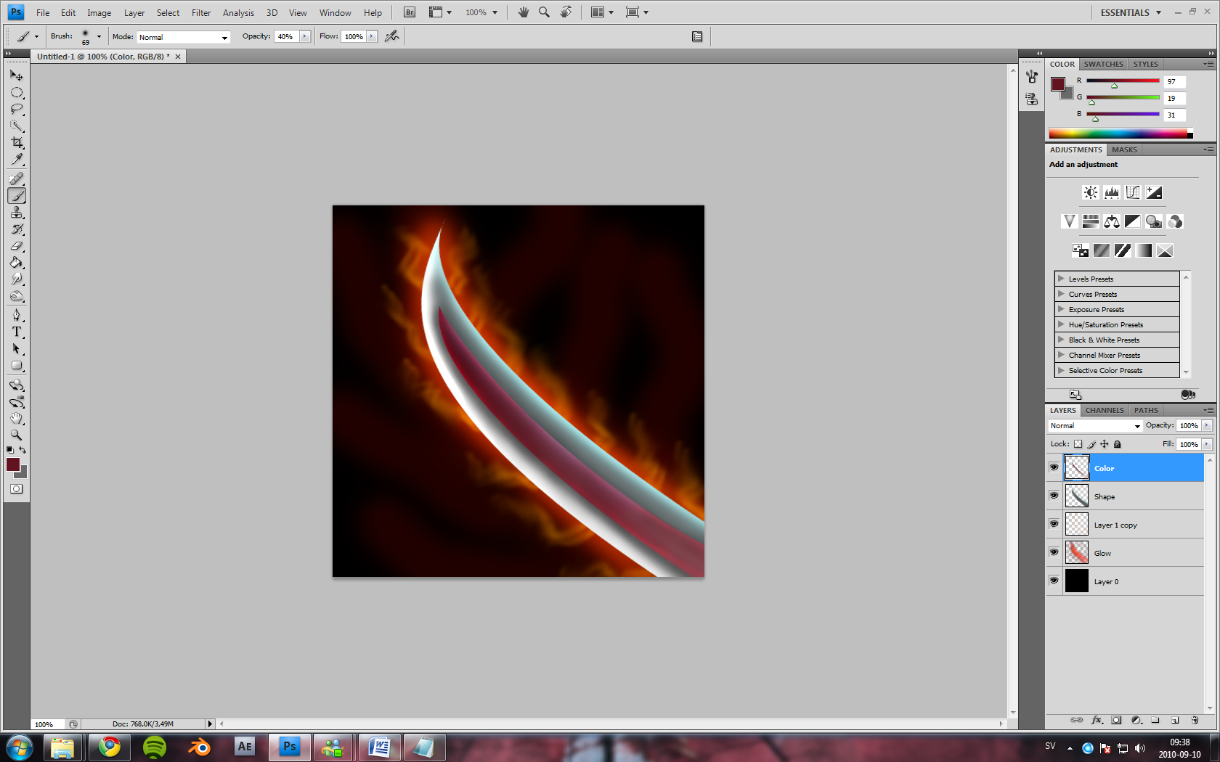Switch to the Swatches tab
This screenshot has height=762, width=1220.
[x=1103, y=64]
